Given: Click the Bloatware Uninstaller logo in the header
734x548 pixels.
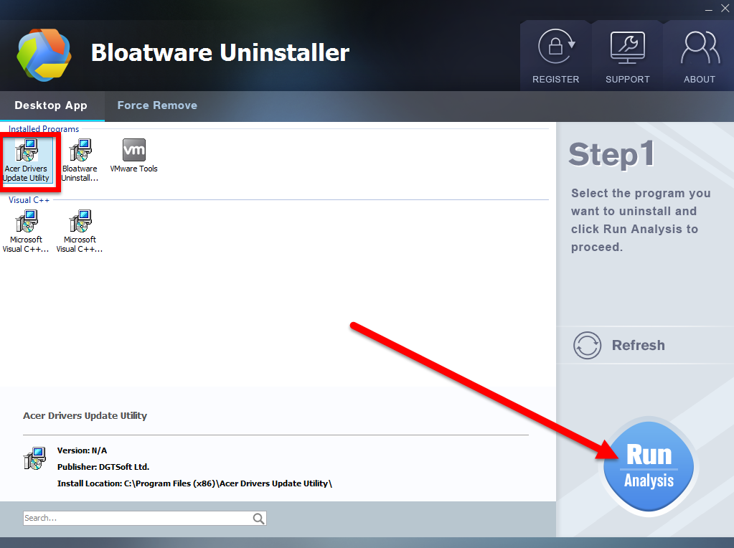Looking at the screenshot, I should (44, 55).
